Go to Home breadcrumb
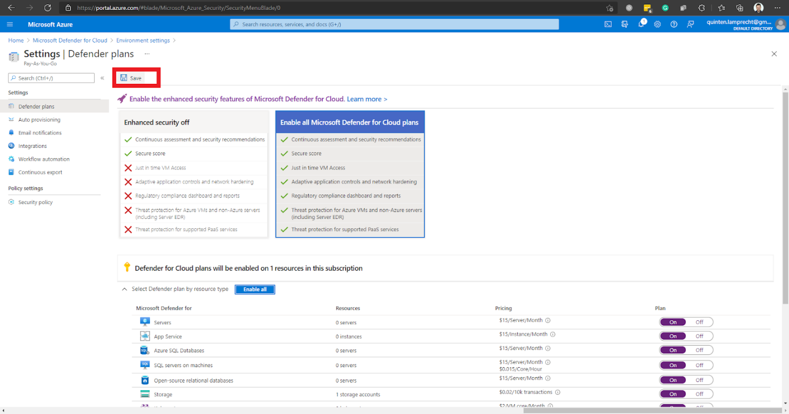The width and height of the screenshot is (789, 414). 16,40
